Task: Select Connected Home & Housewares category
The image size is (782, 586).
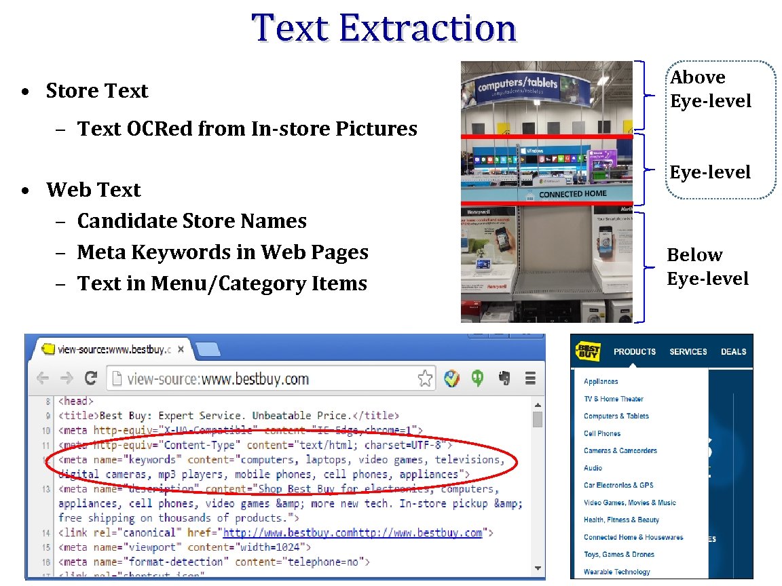Action: 633,537
